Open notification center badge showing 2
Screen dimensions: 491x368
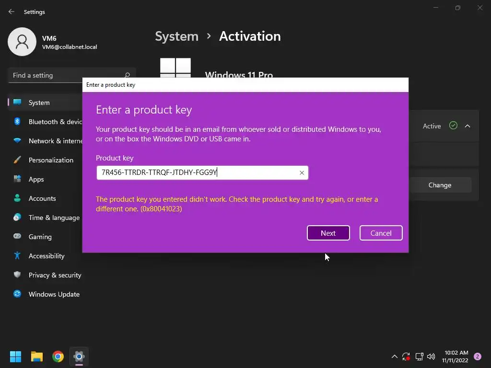point(478,356)
